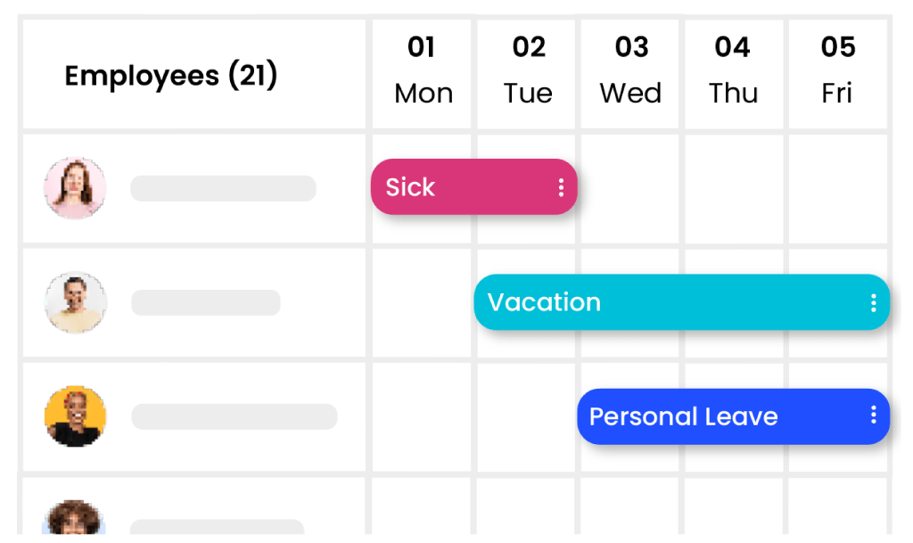Viewport: 913px width, 543px height.
Task: Click the 05 Fri column header
Action: [837, 71]
